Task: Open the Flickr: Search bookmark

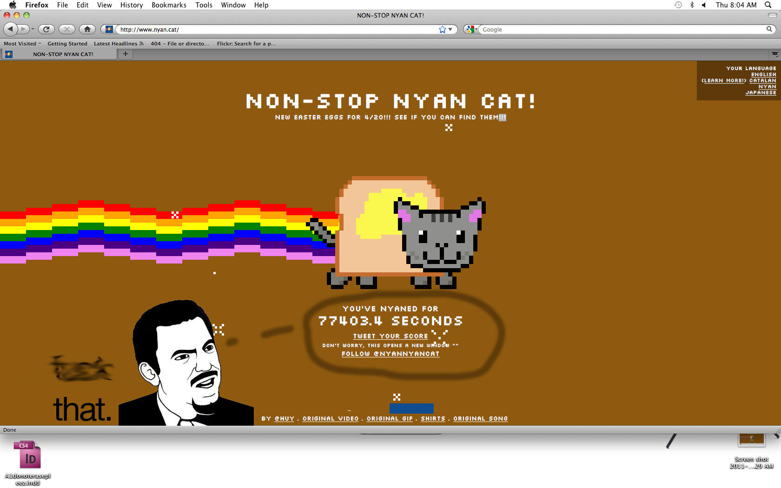Action: pyautogui.click(x=246, y=44)
